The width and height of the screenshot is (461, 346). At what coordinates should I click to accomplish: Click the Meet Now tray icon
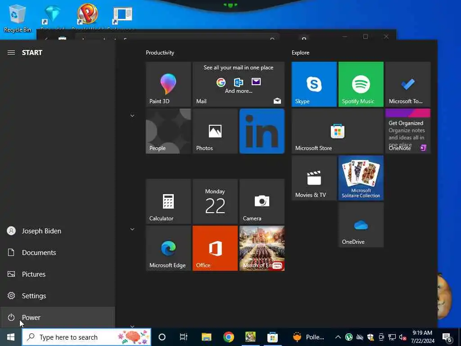pos(381,337)
